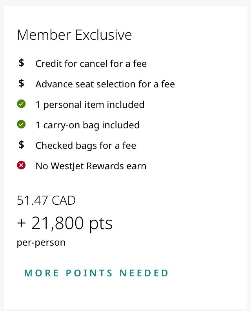Screen dimensions: 251x311
Task: Select the Member Exclusive fare heading
Action: point(75,35)
